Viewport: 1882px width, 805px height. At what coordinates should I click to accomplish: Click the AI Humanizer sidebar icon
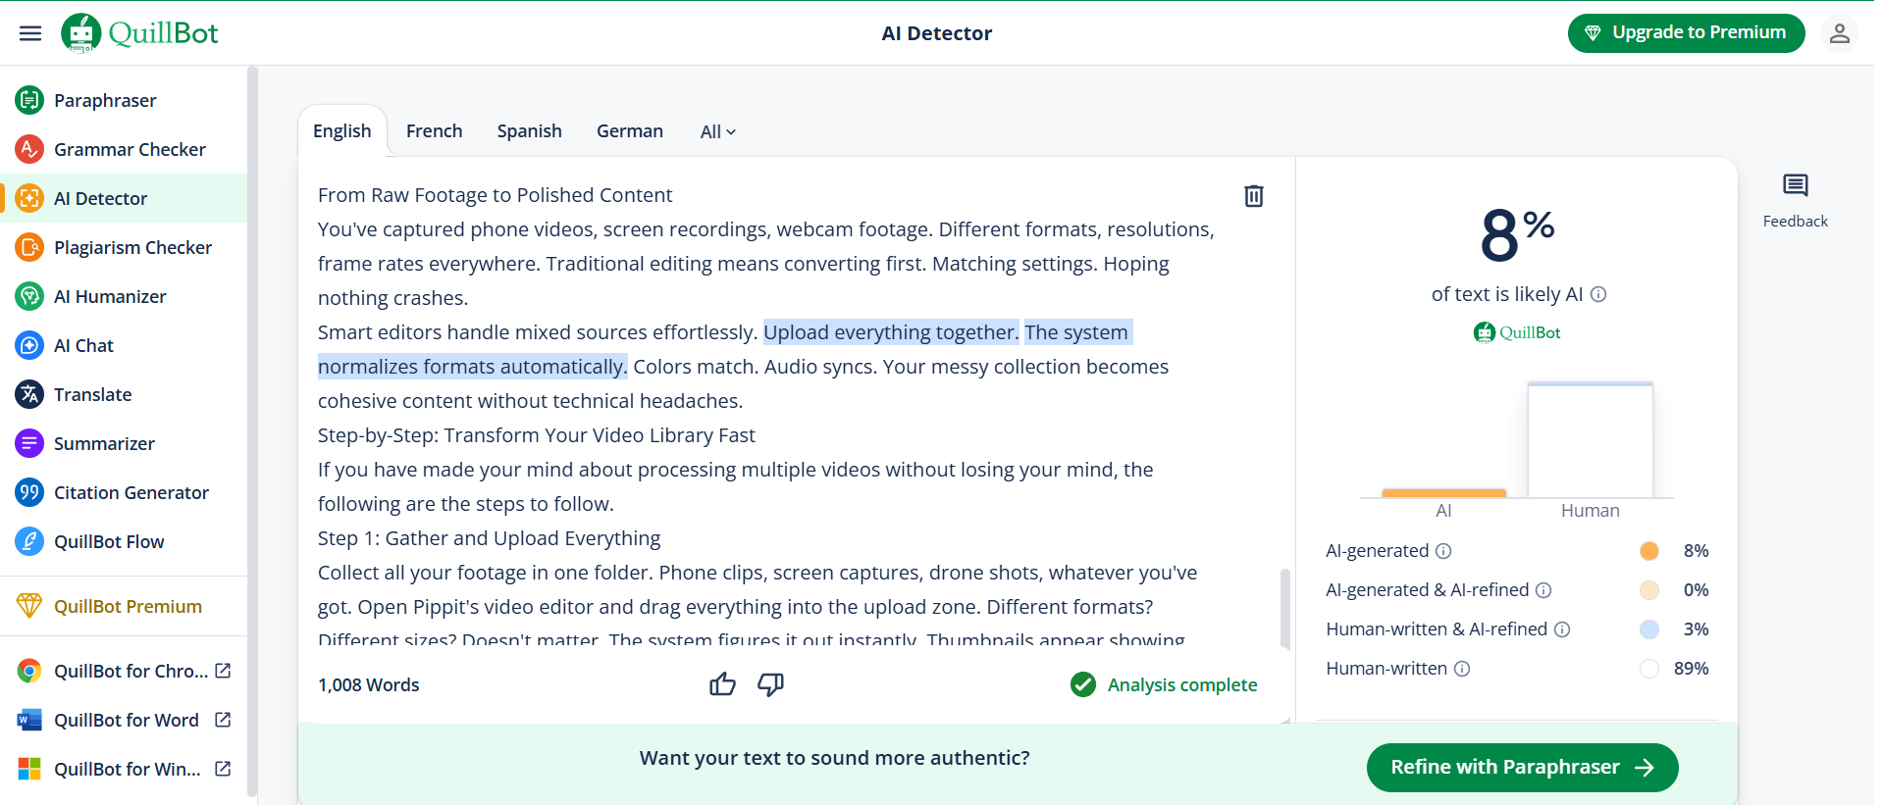tap(29, 296)
